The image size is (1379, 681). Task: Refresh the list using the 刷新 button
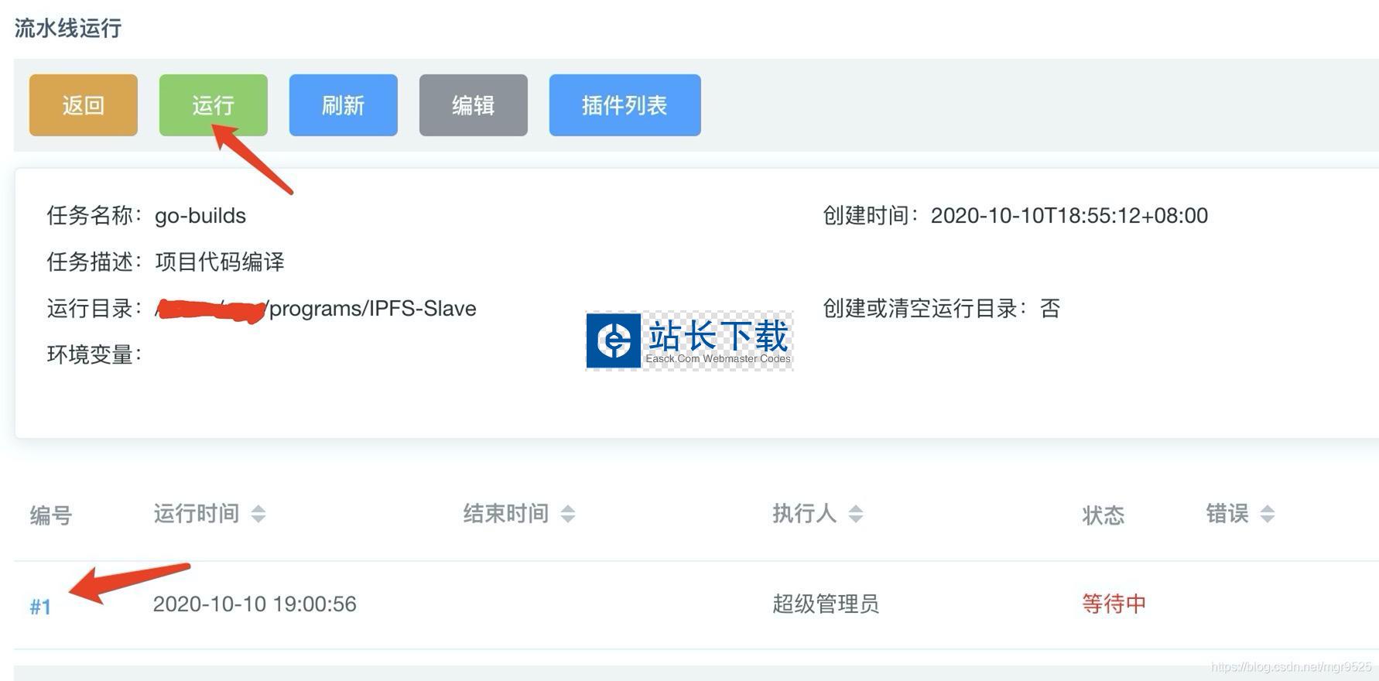pos(343,105)
